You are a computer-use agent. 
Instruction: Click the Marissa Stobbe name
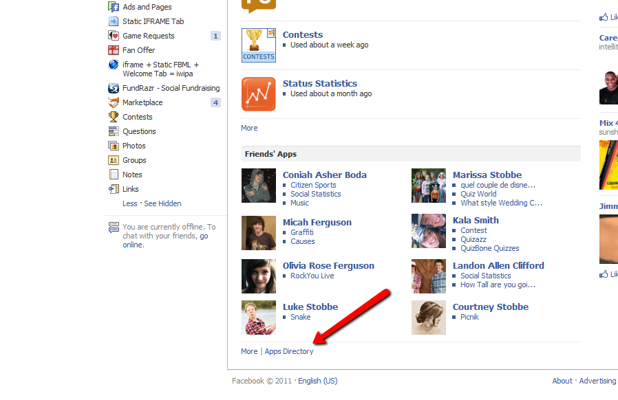pyautogui.click(x=487, y=175)
